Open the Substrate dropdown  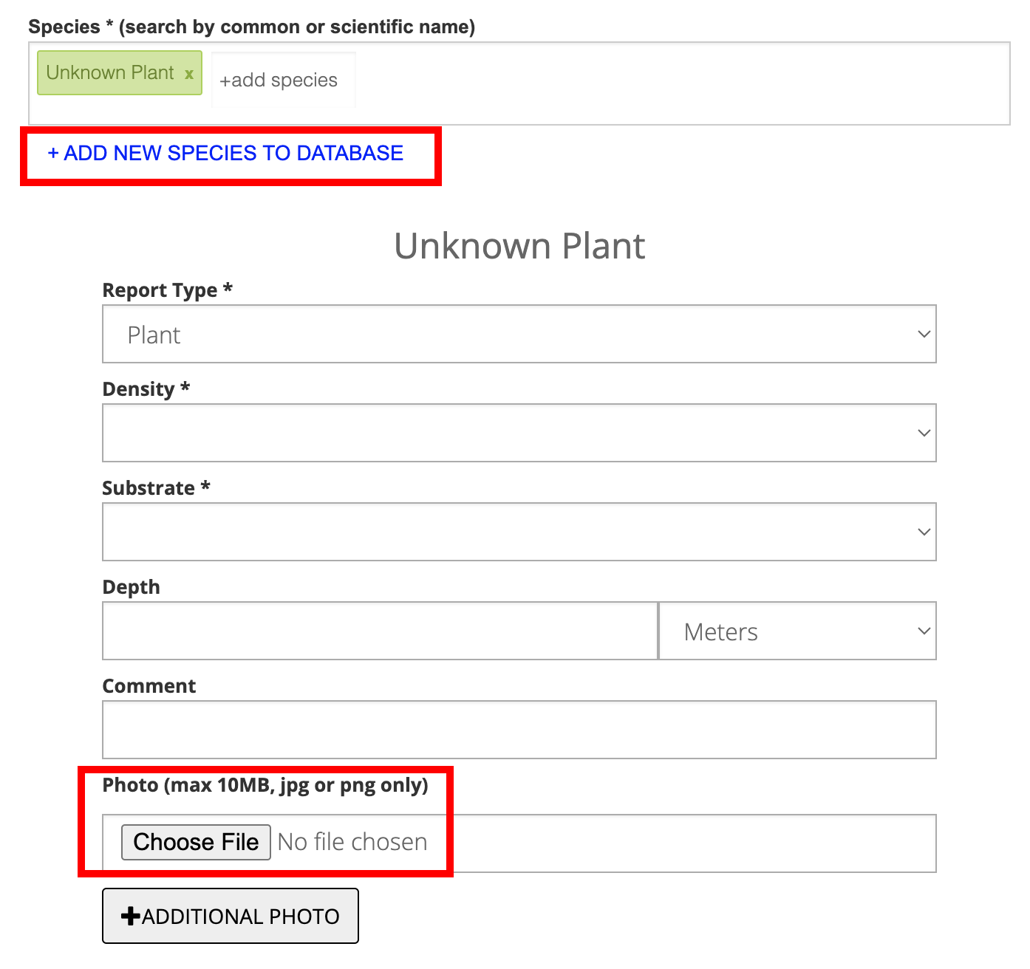tap(519, 533)
